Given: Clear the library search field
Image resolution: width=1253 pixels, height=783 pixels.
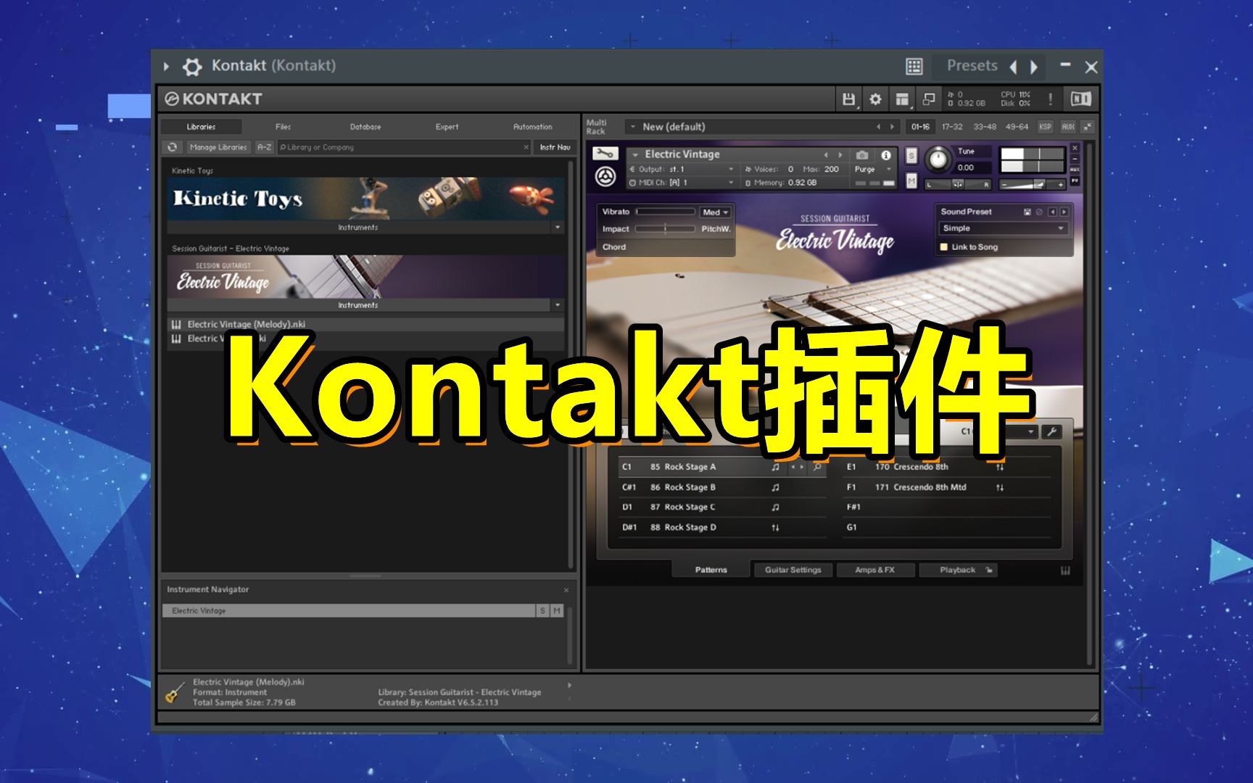Looking at the screenshot, I should 526,147.
